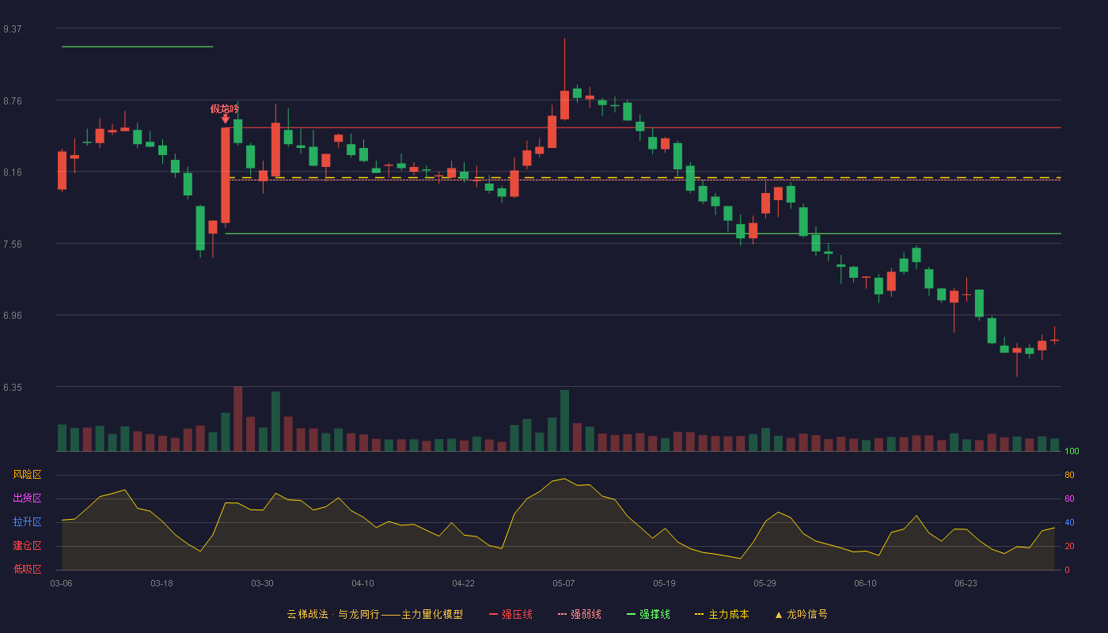Click the 8.16 price axis label
The height and width of the screenshot is (633, 1108).
[13, 172]
